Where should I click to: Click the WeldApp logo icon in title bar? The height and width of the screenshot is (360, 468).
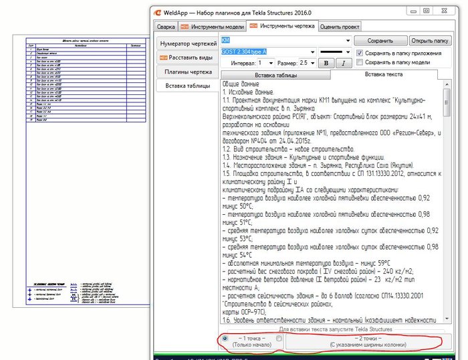pos(157,13)
